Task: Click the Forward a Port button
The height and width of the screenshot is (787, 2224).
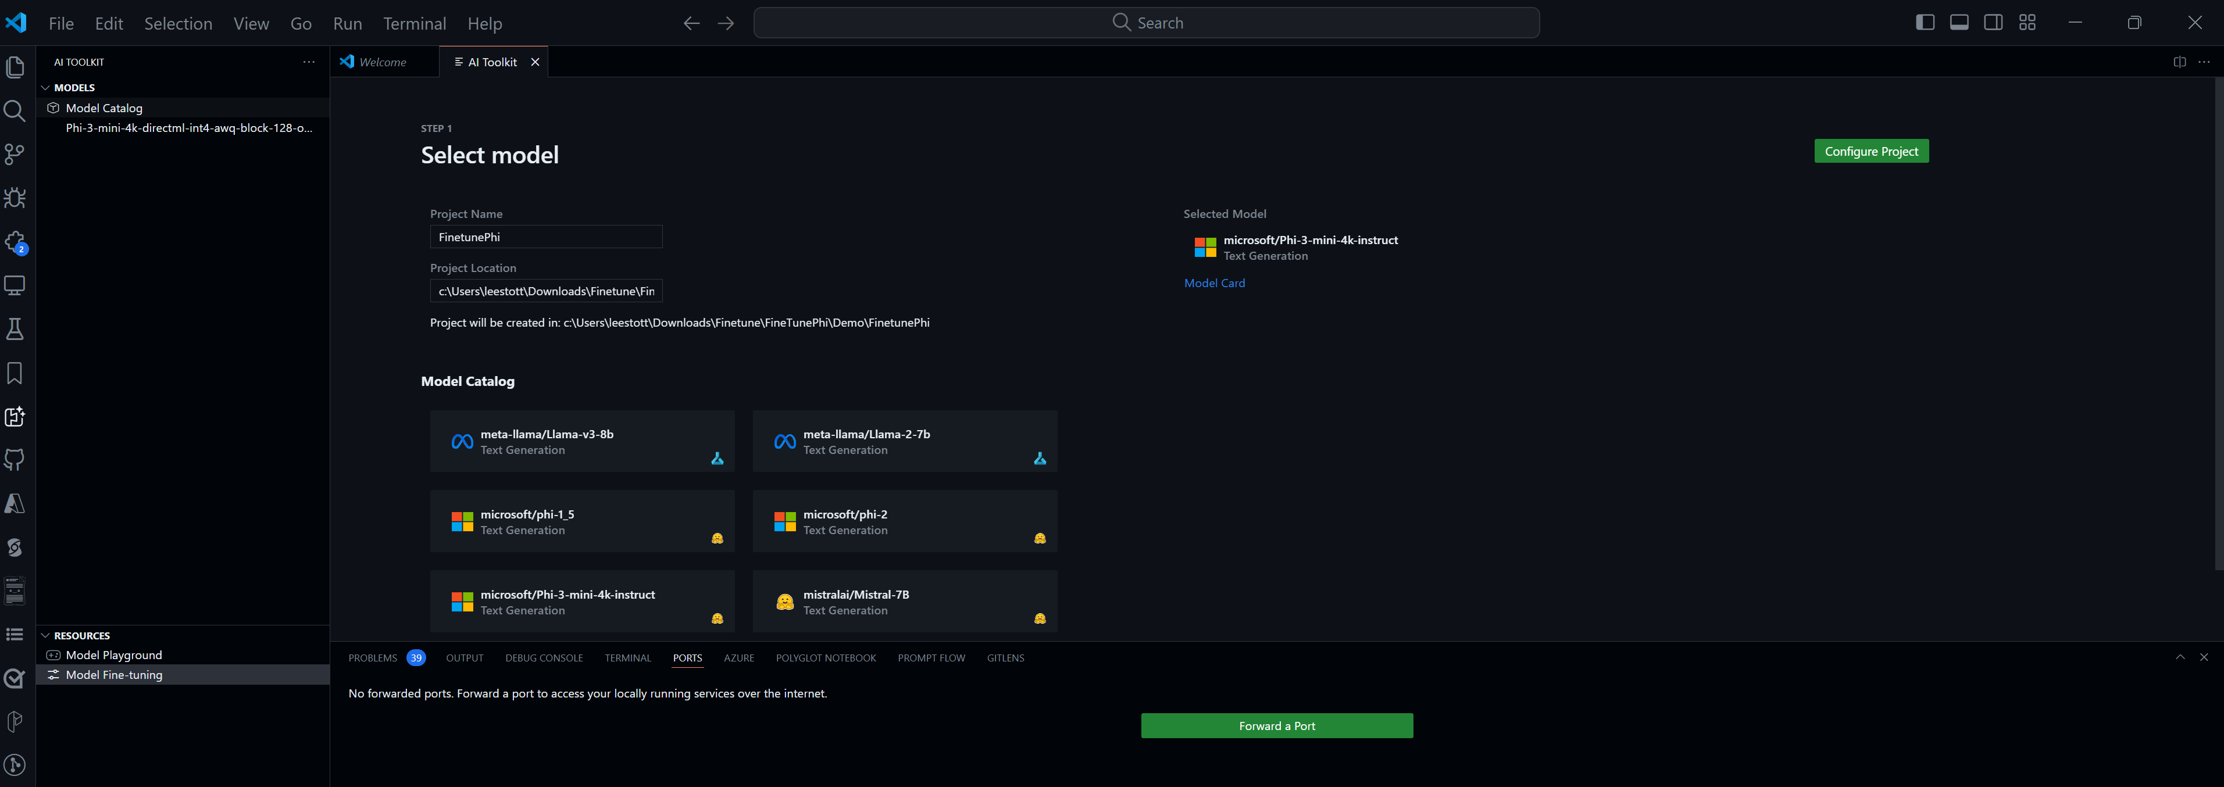Action: tap(1277, 726)
